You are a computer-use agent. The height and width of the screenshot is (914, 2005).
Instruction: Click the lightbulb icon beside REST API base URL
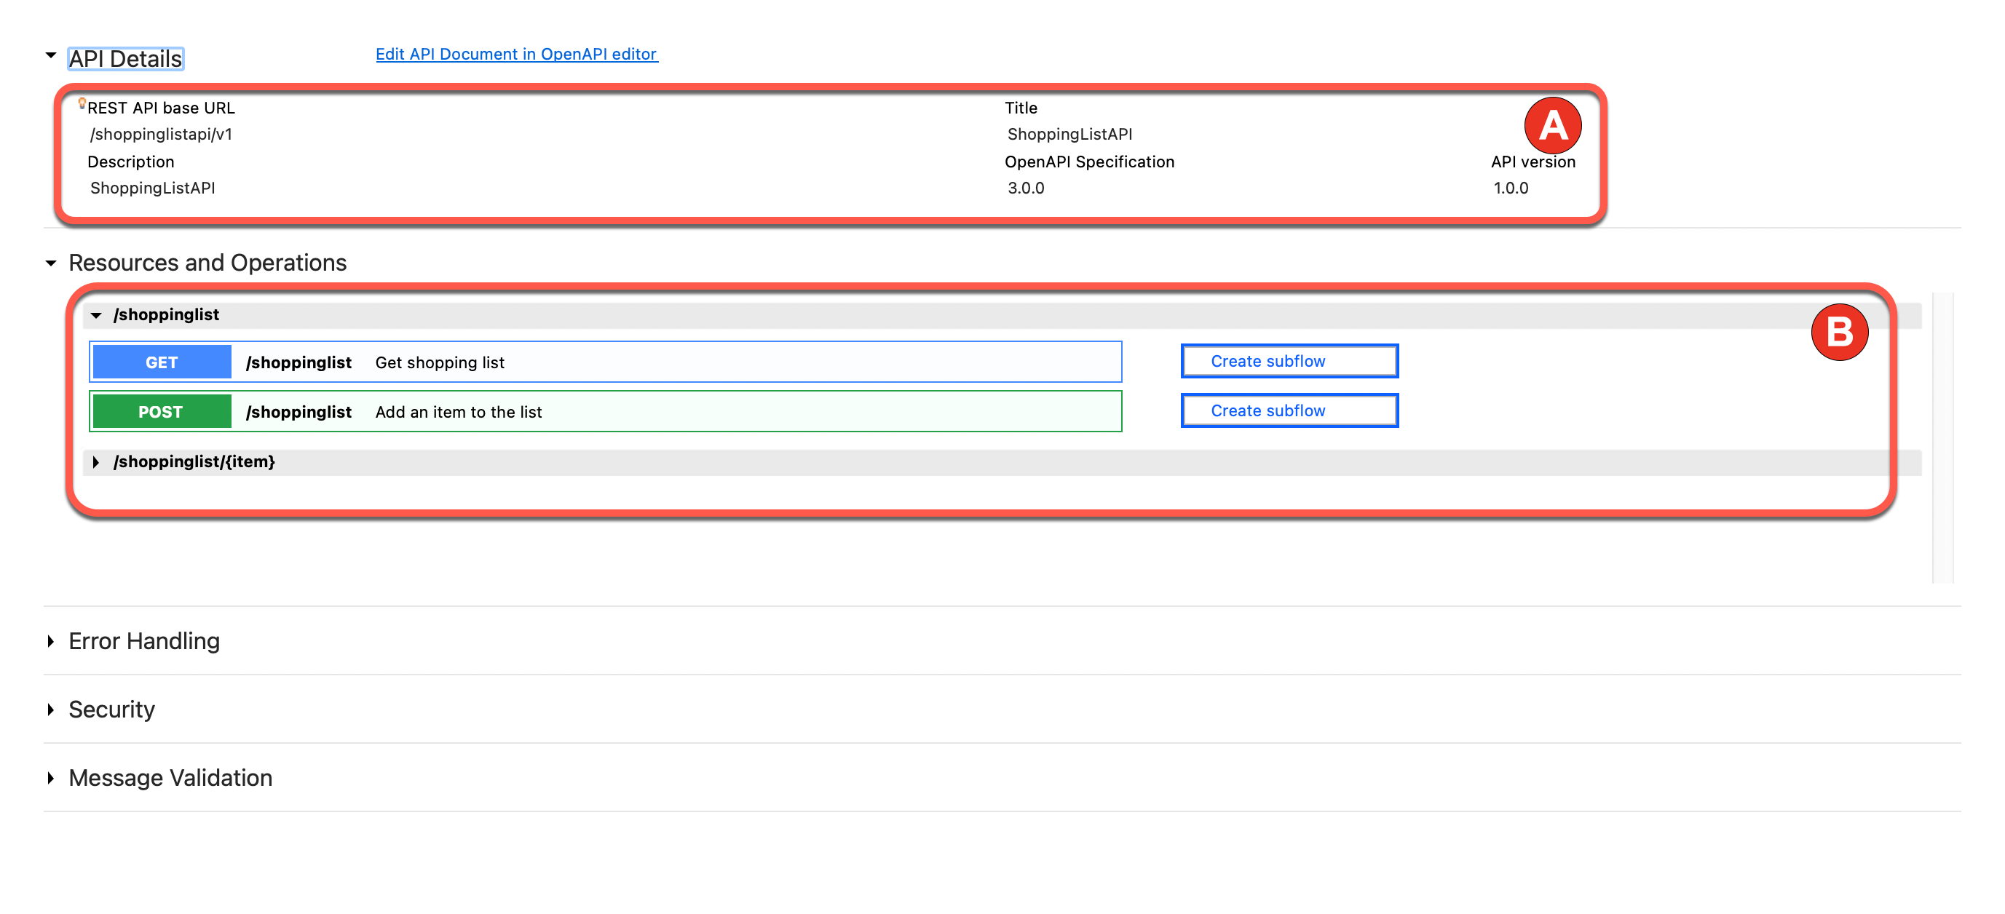82,103
